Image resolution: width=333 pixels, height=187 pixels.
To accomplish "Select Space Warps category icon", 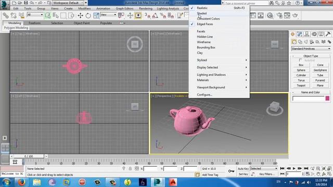I will coord(324,42).
